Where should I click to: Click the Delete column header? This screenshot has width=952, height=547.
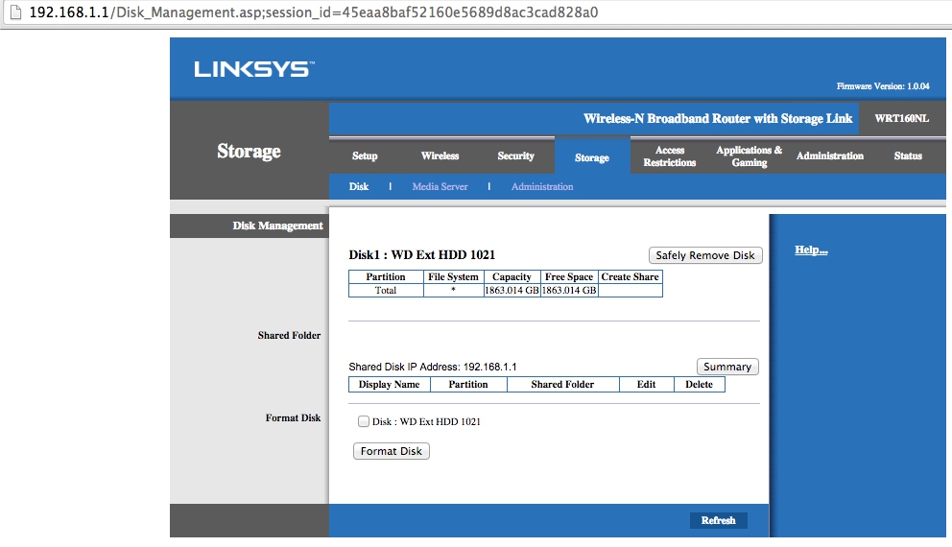(699, 384)
